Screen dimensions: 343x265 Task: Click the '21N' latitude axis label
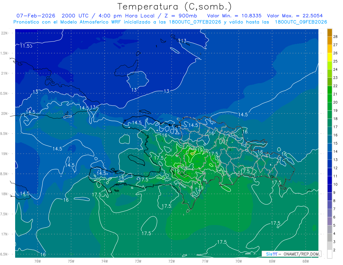[5, 73]
